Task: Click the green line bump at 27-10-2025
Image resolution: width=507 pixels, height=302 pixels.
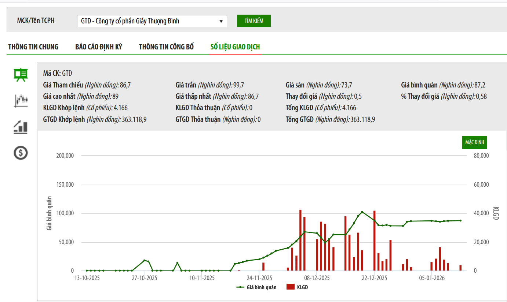Action: coord(144,260)
